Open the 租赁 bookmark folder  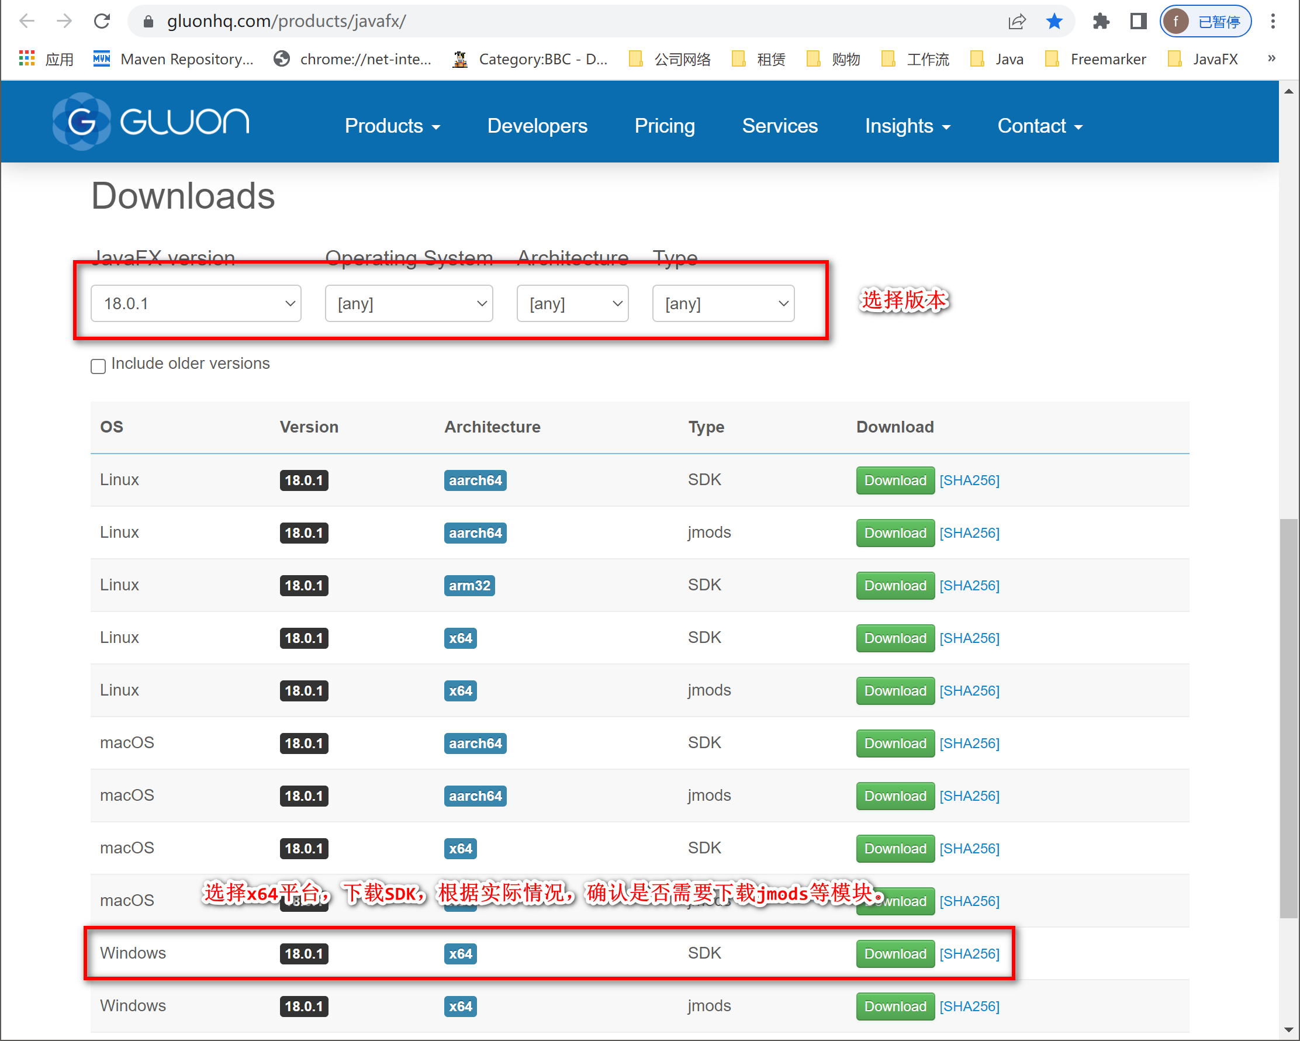tap(759, 59)
